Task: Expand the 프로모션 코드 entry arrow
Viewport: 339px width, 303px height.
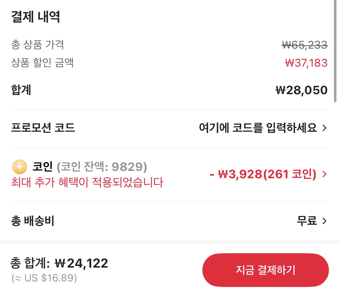Action: point(325,128)
